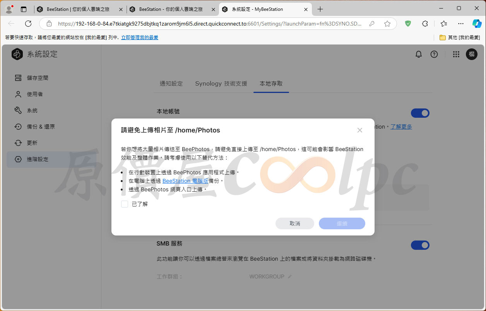Switch to 'BeeStation | 您的個人雲端之旅' browser tab
This screenshot has height=311, width=486.
[80, 9]
